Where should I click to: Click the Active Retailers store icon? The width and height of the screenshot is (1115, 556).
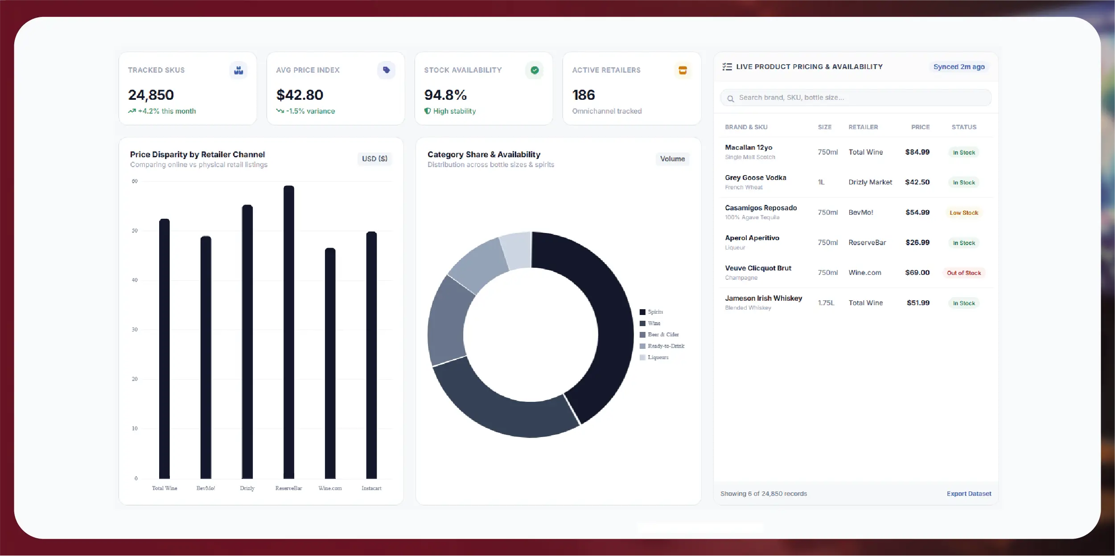pyautogui.click(x=683, y=70)
